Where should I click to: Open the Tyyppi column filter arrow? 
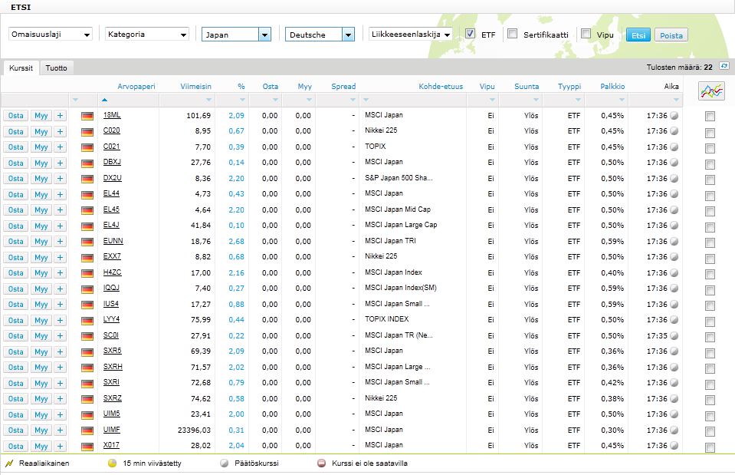click(578, 100)
